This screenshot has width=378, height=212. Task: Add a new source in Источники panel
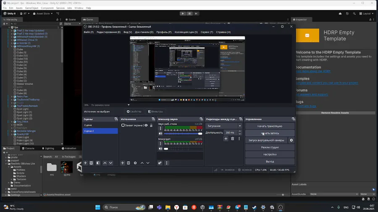click(123, 163)
